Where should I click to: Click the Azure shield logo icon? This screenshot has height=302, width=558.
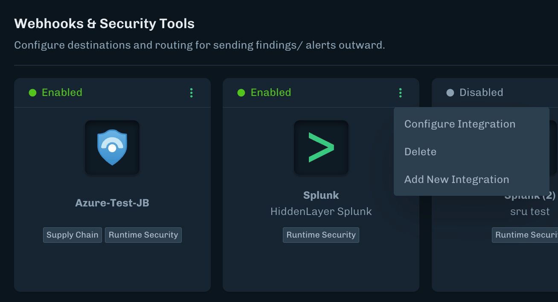112,148
